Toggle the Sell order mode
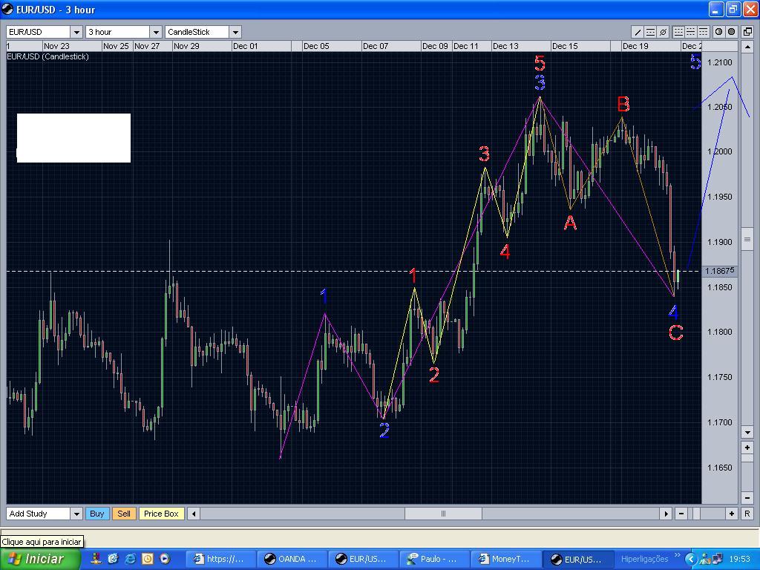This screenshot has height=570, width=760. click(x=124, y=513)
